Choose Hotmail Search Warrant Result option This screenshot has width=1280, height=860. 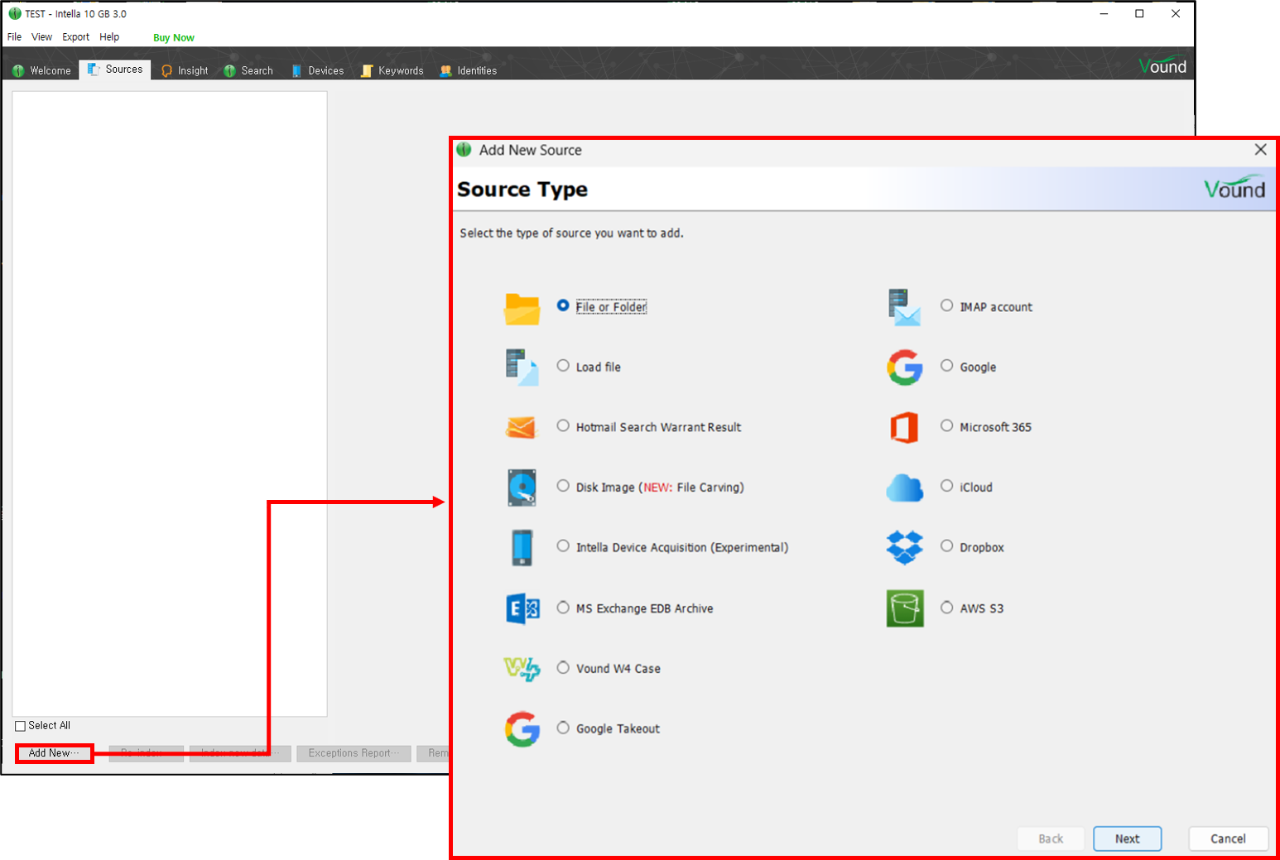563,426
